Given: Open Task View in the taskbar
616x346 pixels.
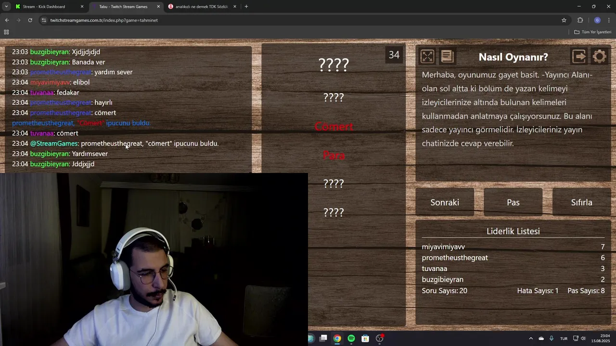Looking at the screenshot, I should pos(323,338).
